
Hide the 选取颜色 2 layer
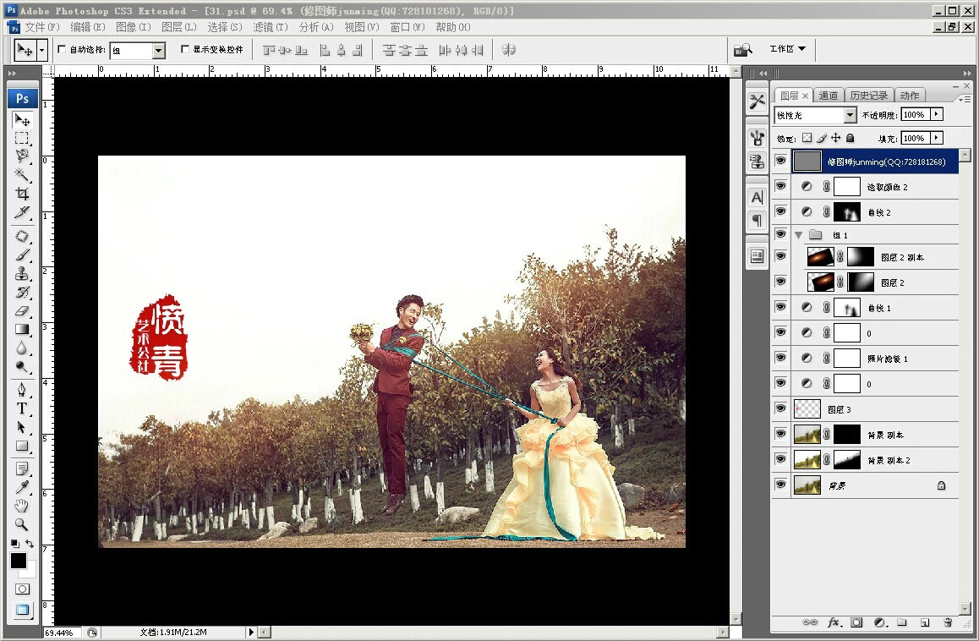pos(780,186)
